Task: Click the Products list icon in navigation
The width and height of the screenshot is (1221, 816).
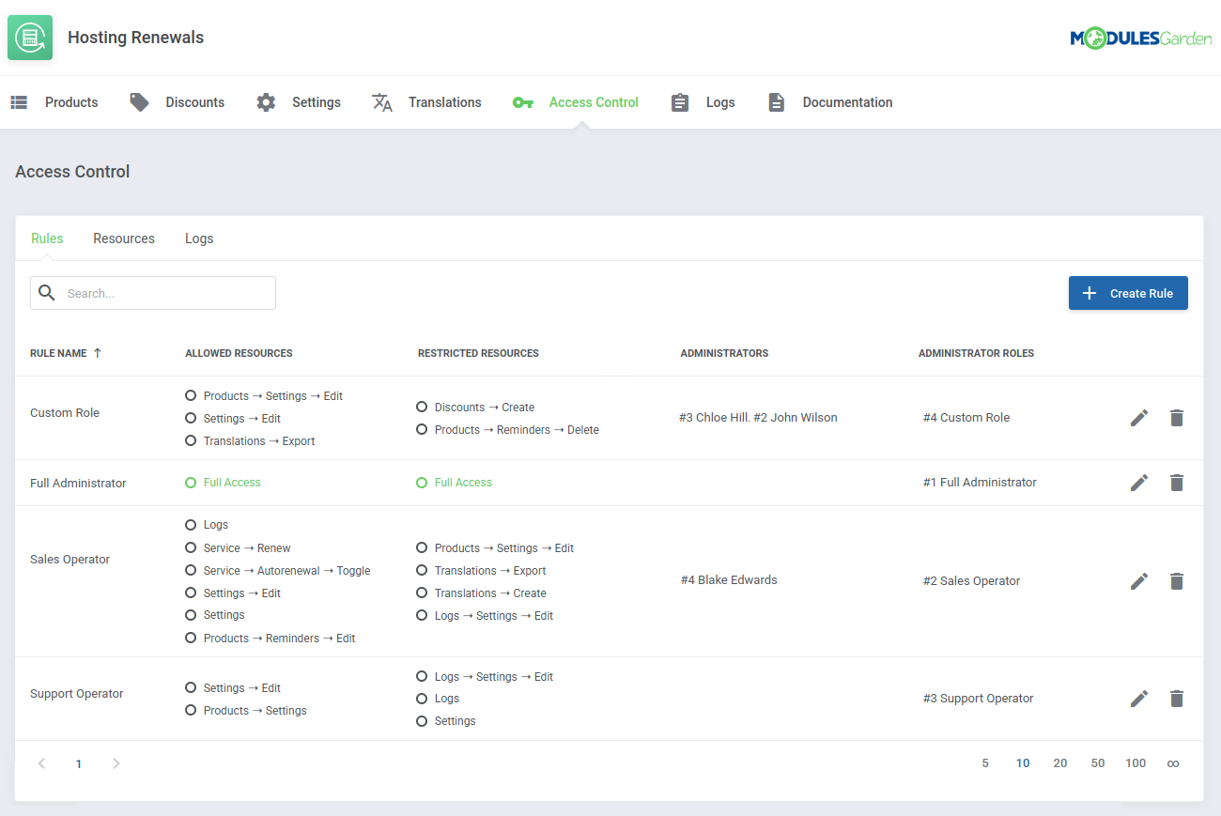Action: point(19,102)
